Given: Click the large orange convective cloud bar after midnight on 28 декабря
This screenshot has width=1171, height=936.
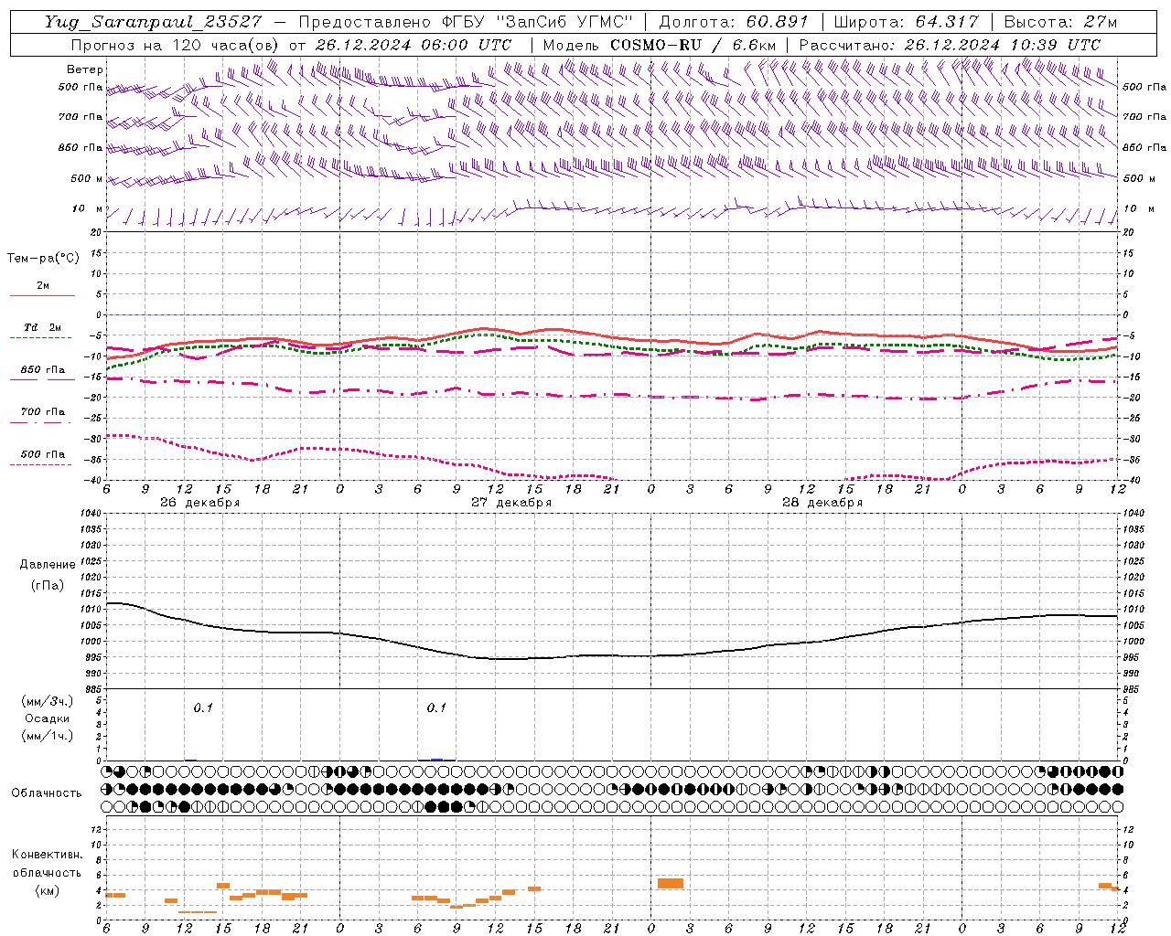Looking at the screenshot, I should click(x=671, y=883).
